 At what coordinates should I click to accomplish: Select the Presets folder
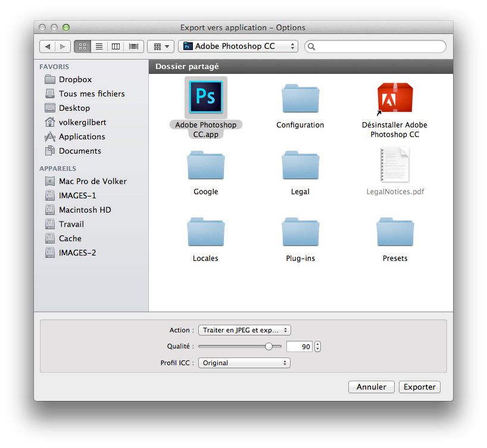click(x=395, y=232)
